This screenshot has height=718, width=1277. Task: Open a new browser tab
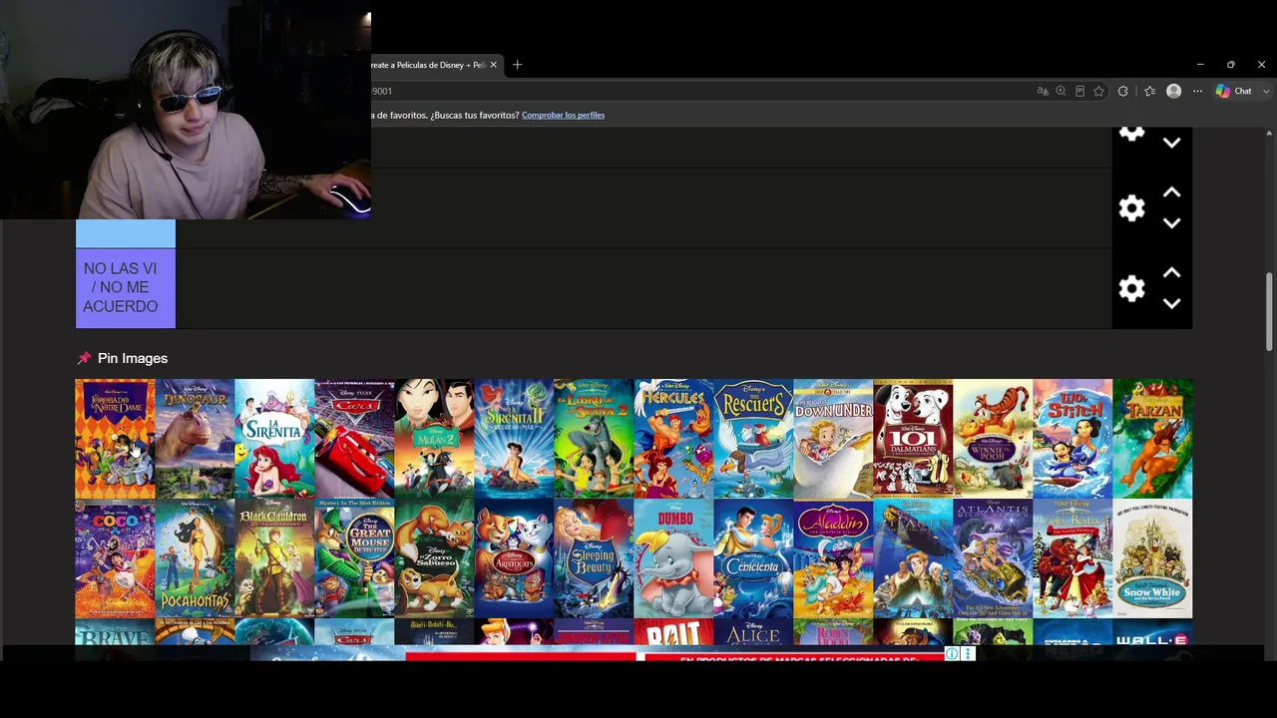pyautogui.click(x=517, y=65)
